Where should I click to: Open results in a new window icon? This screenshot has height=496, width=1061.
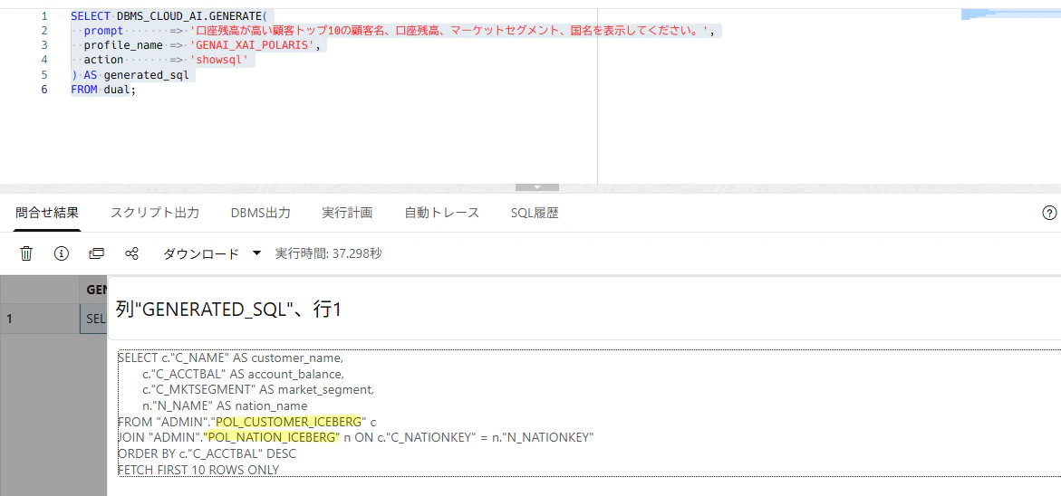point(97,254)
